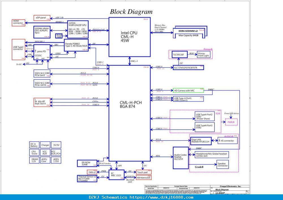Click the Primax Front Light block
The width and height of the screenshot is (283, 200).
click(x=203, y=55)
